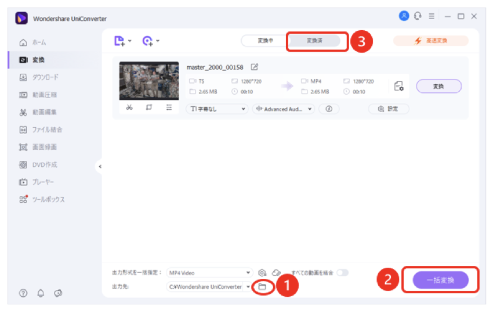Screen dimensions: 493x309
Task: Click the target MP4 format label
Action: click(316, 81)
